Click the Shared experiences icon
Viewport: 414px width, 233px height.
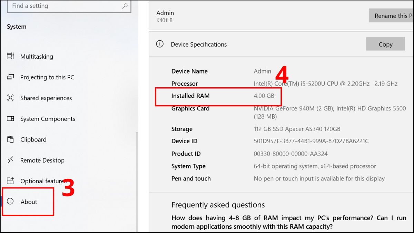[10, 98]
